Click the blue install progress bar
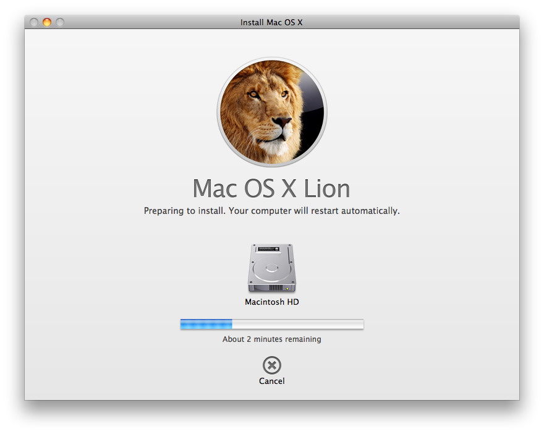 point(272,324)
